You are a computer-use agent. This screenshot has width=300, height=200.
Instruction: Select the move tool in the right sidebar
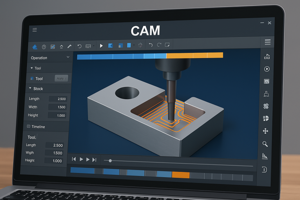pyautogui.click(x=265, y=131)
